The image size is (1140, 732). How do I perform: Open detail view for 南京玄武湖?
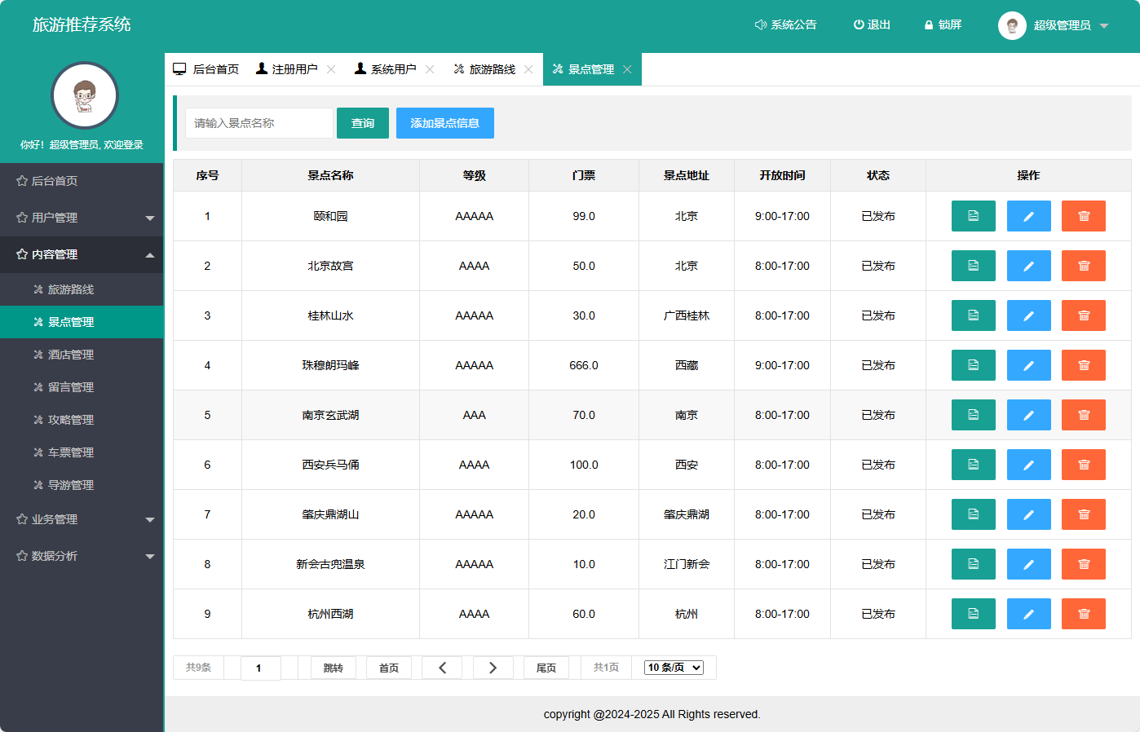pyautogui.click(x=973, y=415)
